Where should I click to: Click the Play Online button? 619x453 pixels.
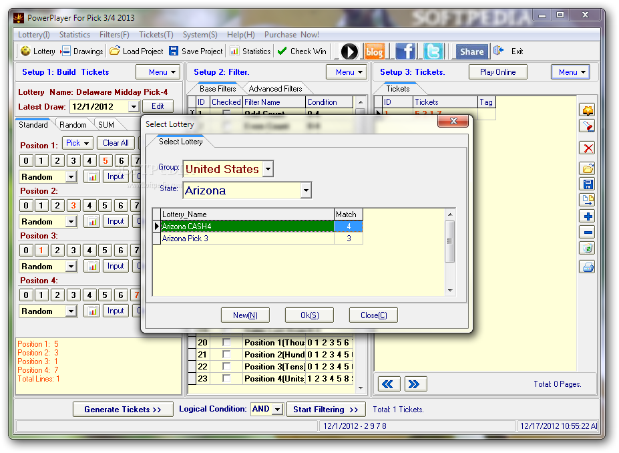pos(498,72)
